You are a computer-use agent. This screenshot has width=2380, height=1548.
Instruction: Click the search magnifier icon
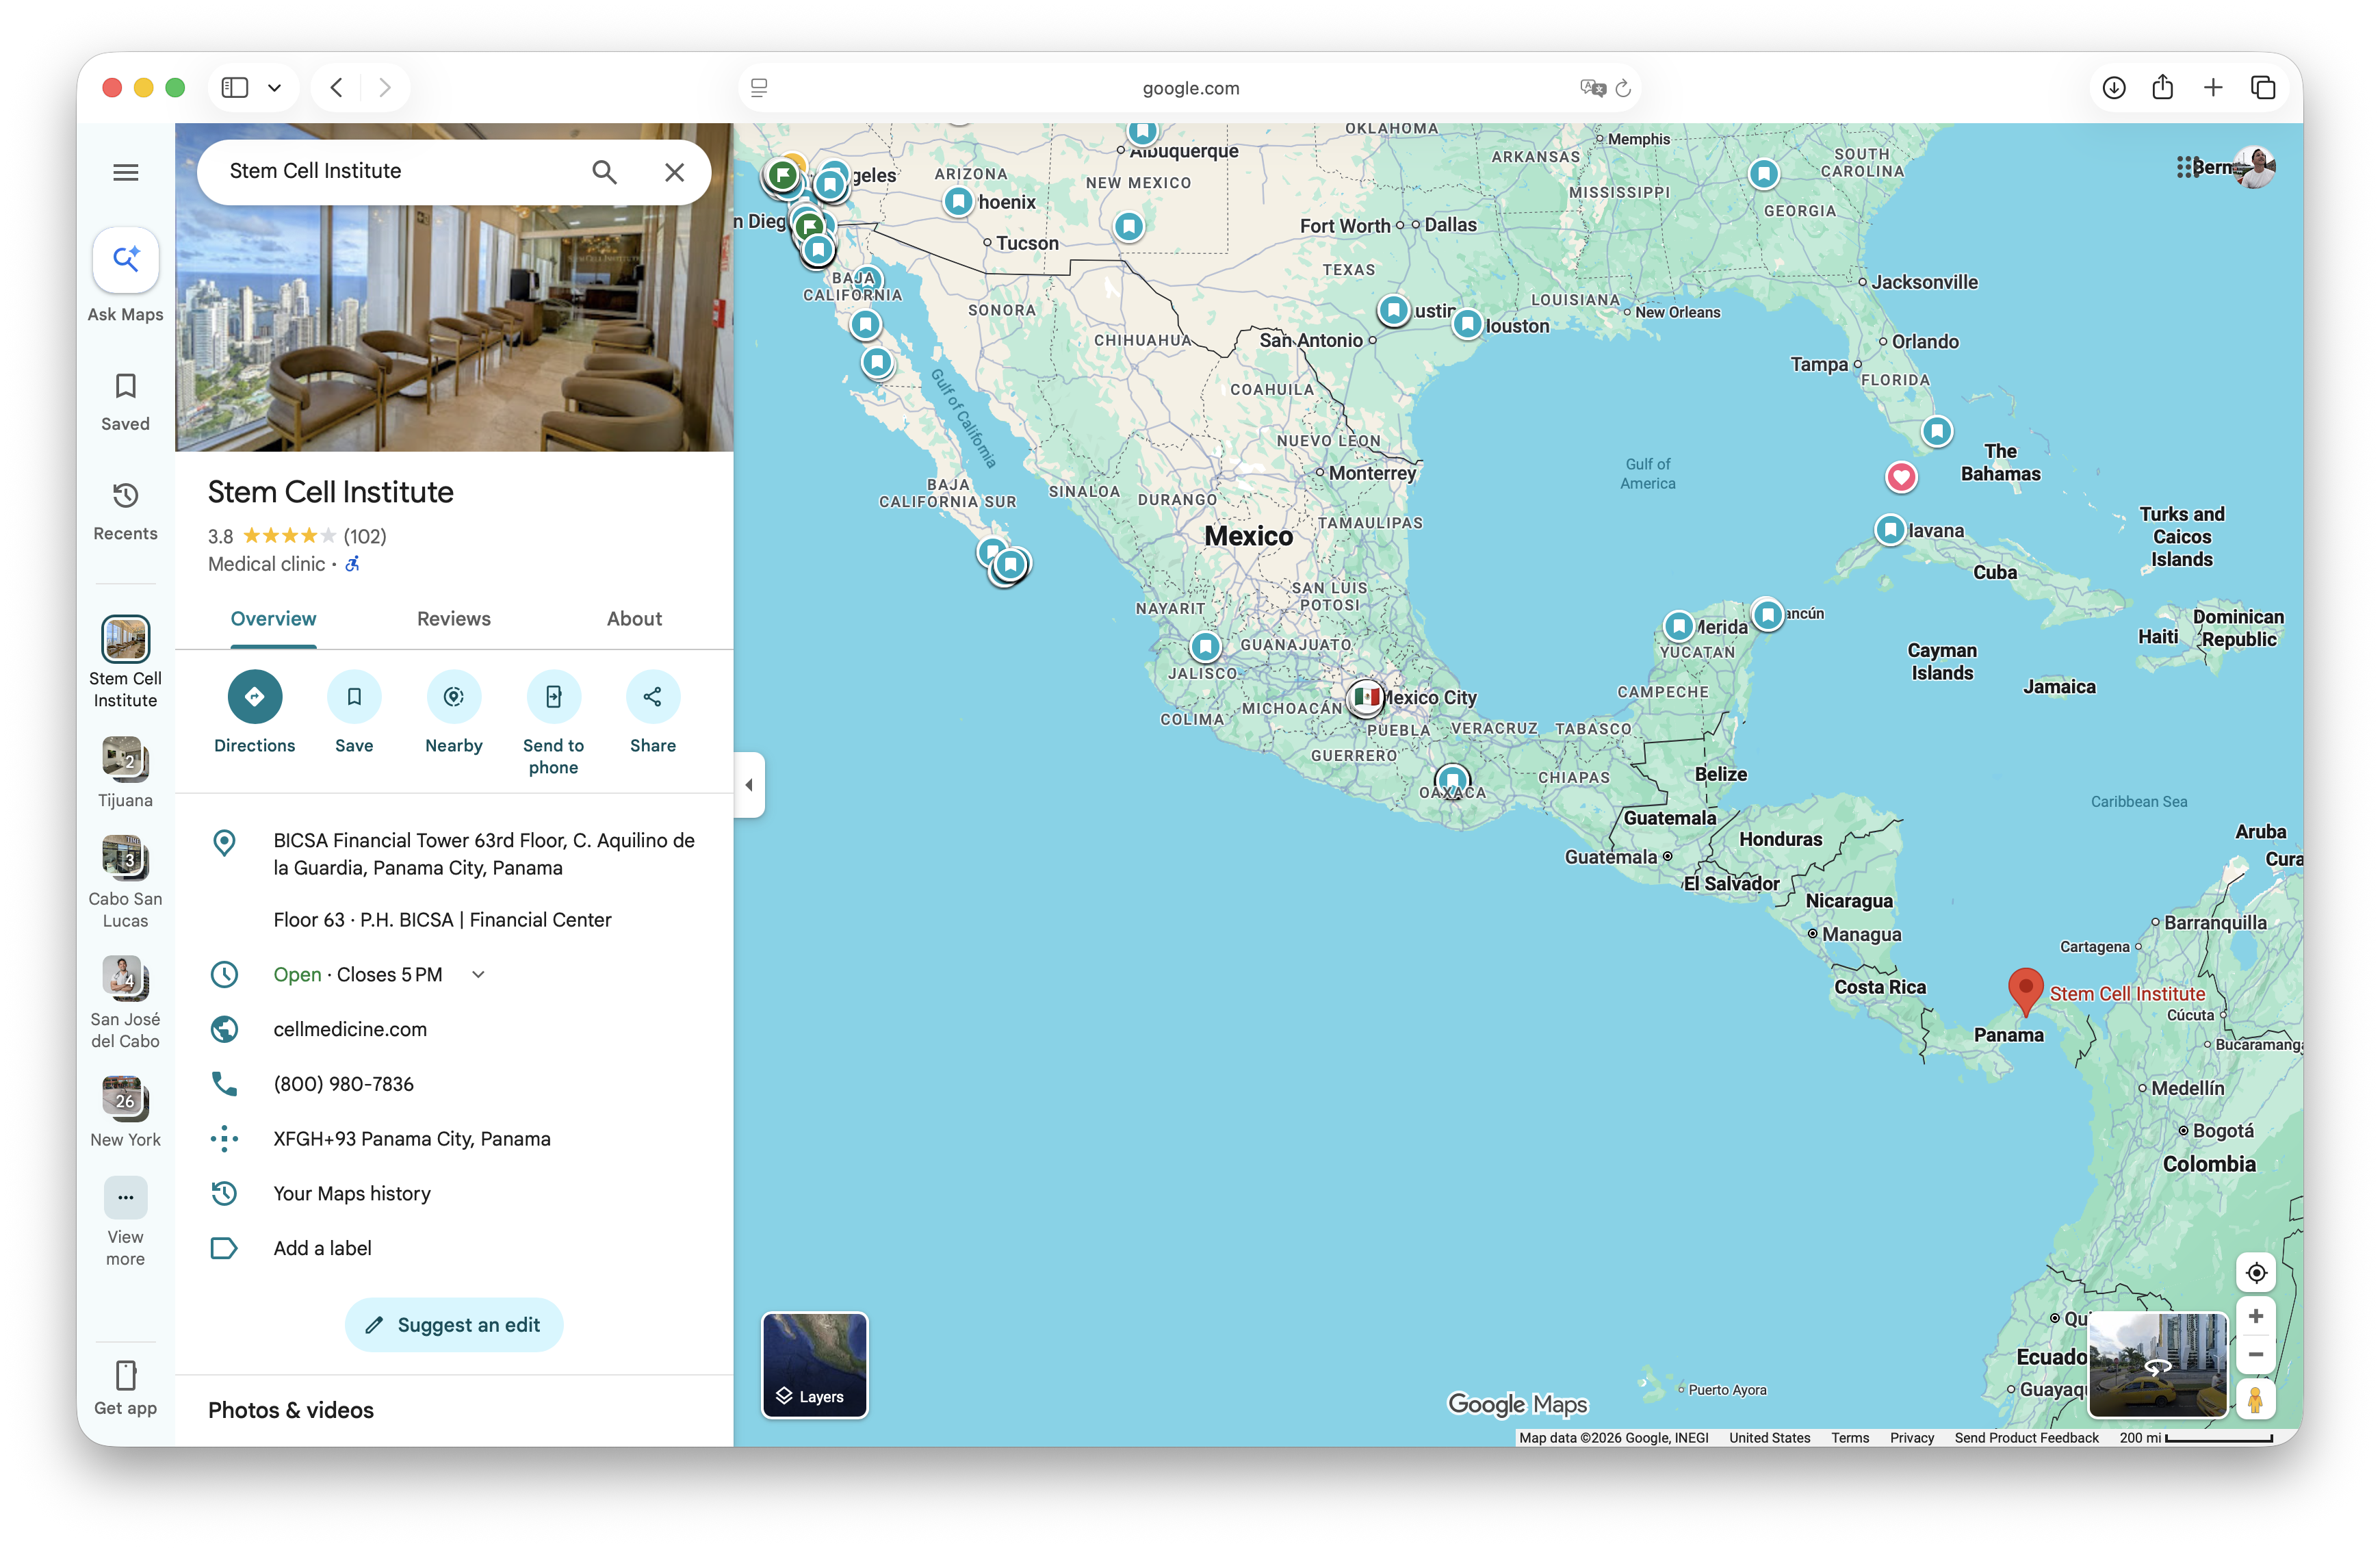604,172
